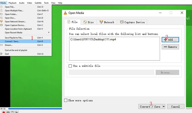The width and height of the screenshot is (192, 113).
Task: Switch to the Capture Device tab
Action: coord(132,22)
